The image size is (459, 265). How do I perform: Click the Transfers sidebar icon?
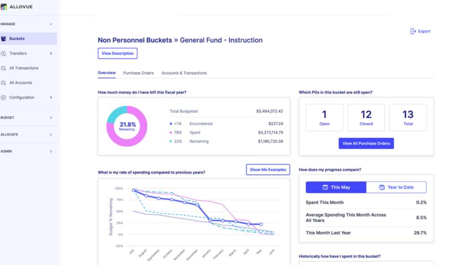[x=4, y=53]
